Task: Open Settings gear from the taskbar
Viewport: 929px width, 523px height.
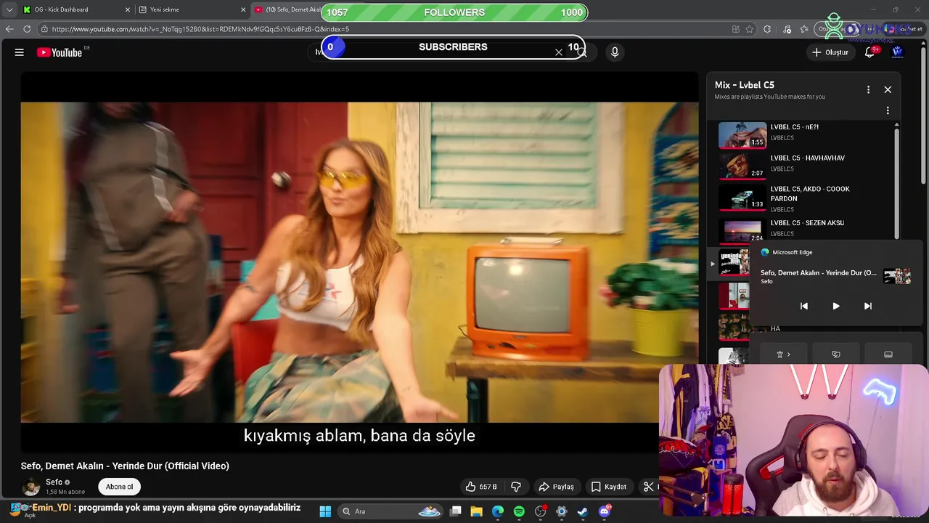Action: coord(561,511)
